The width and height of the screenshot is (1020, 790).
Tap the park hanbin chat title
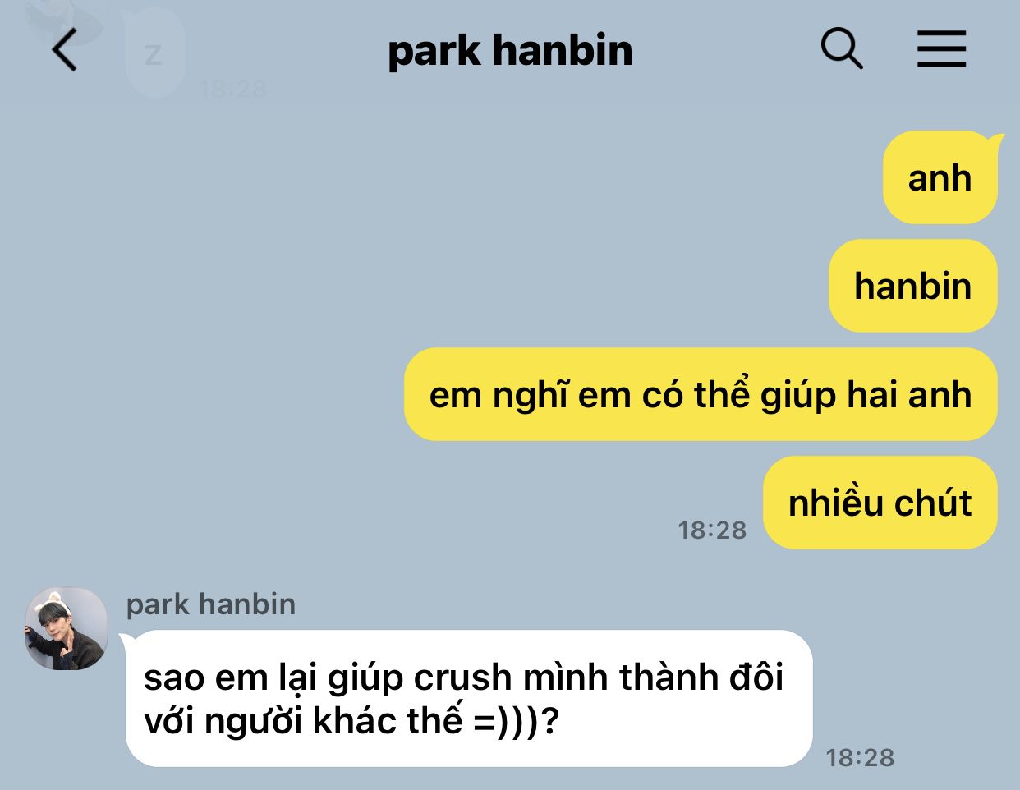[x=510, y=51]
